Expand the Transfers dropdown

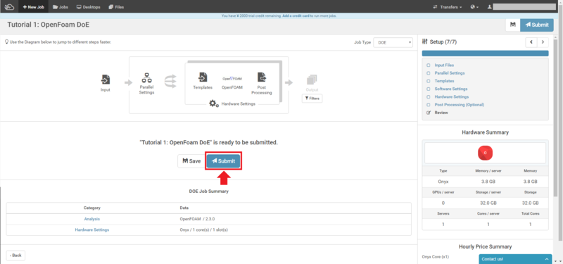click(448, 7)
